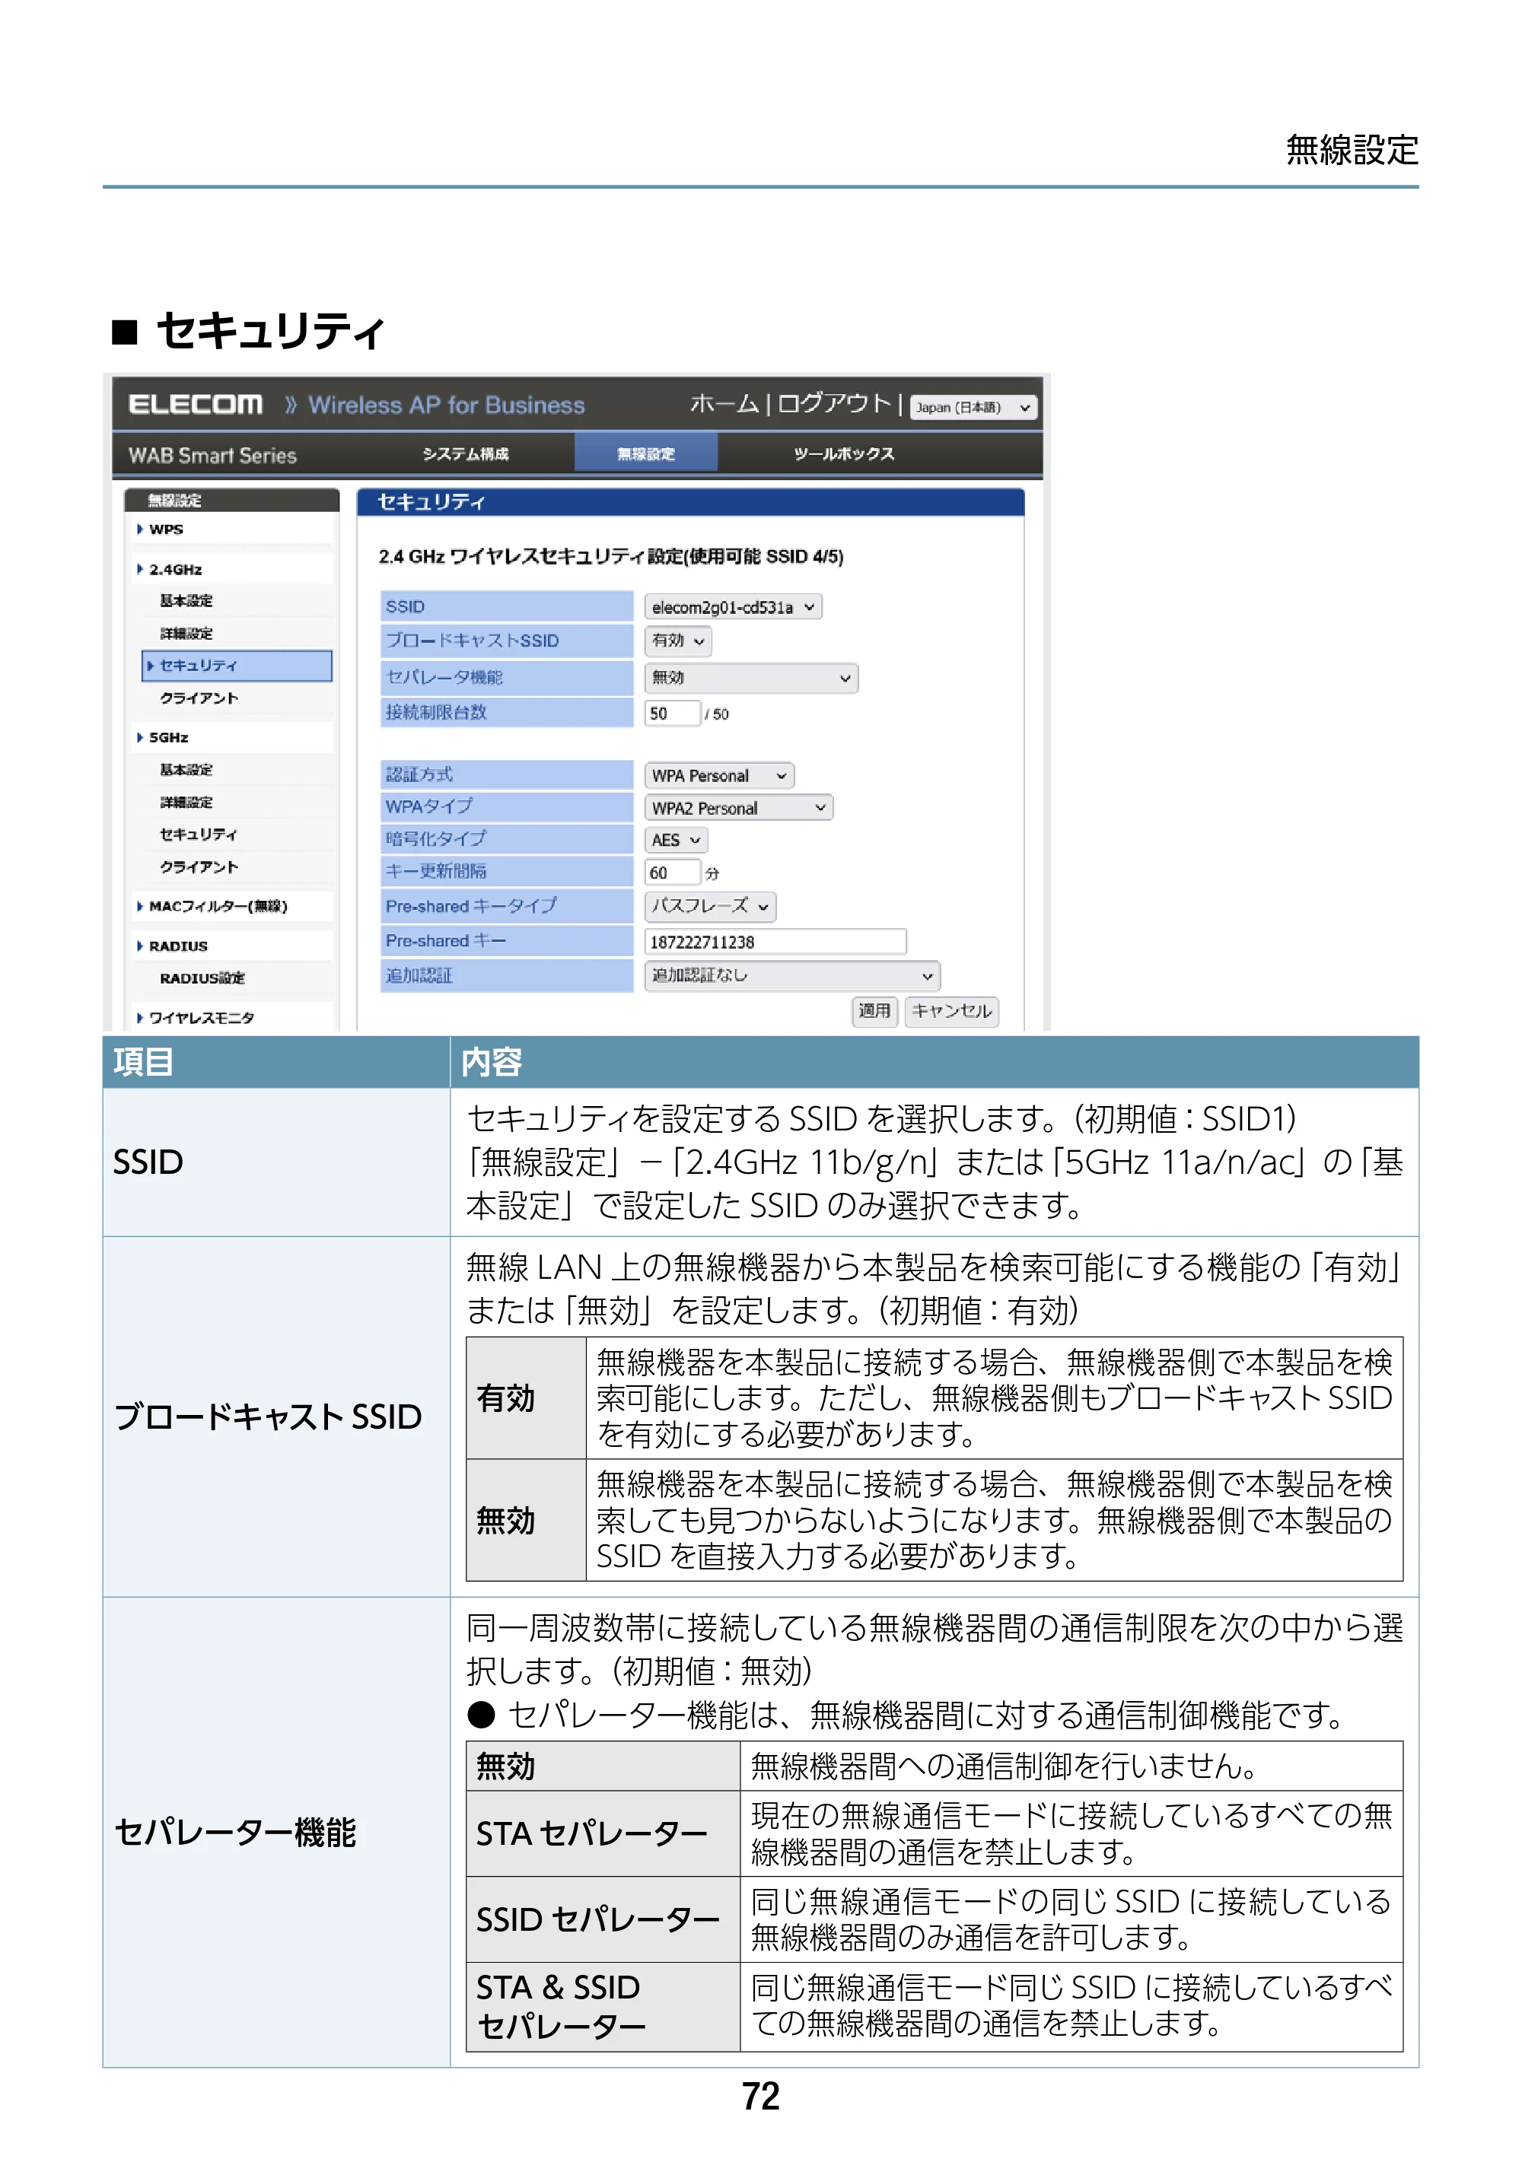
Task: Click the 'WAB Smart Series' label
Action: click(x=212, y=455)
